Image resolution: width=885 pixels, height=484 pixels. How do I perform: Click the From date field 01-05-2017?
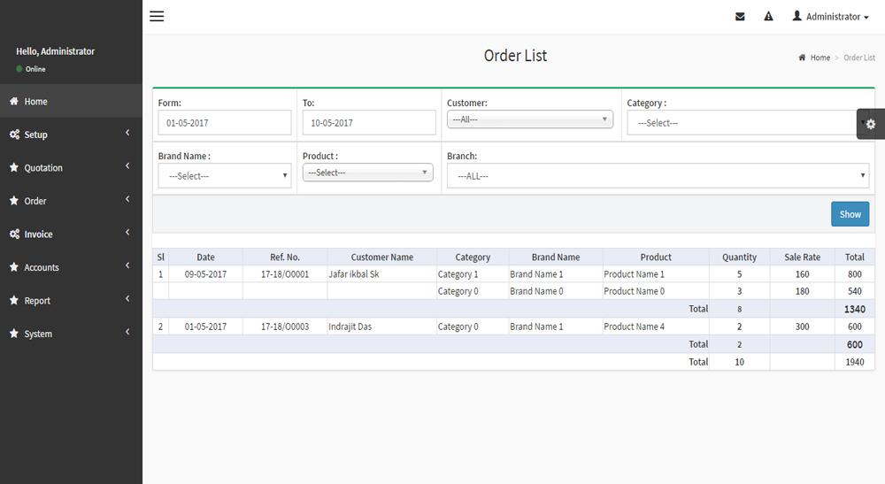point(225,123)
